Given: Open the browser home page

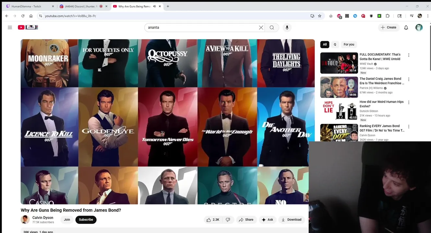Looking at the screenshot, I should pos(31,16).
